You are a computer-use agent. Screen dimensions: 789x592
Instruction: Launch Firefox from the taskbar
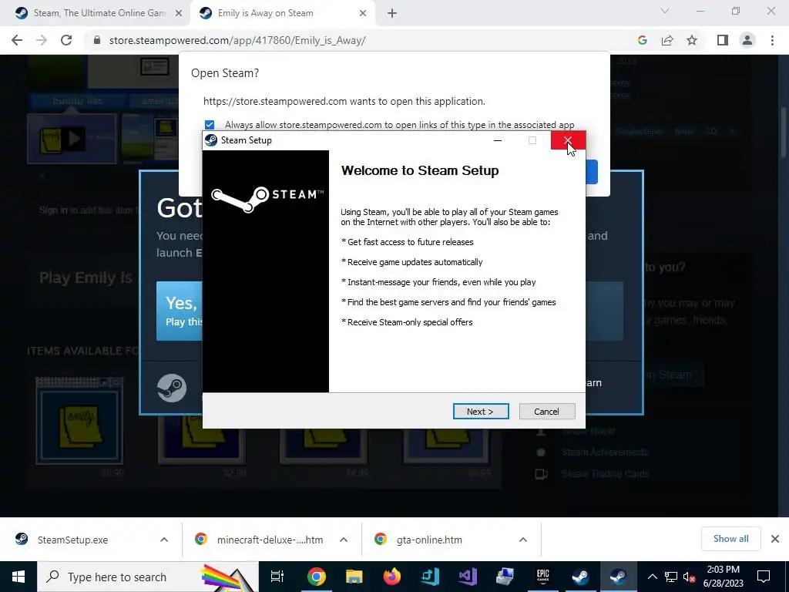392,577
